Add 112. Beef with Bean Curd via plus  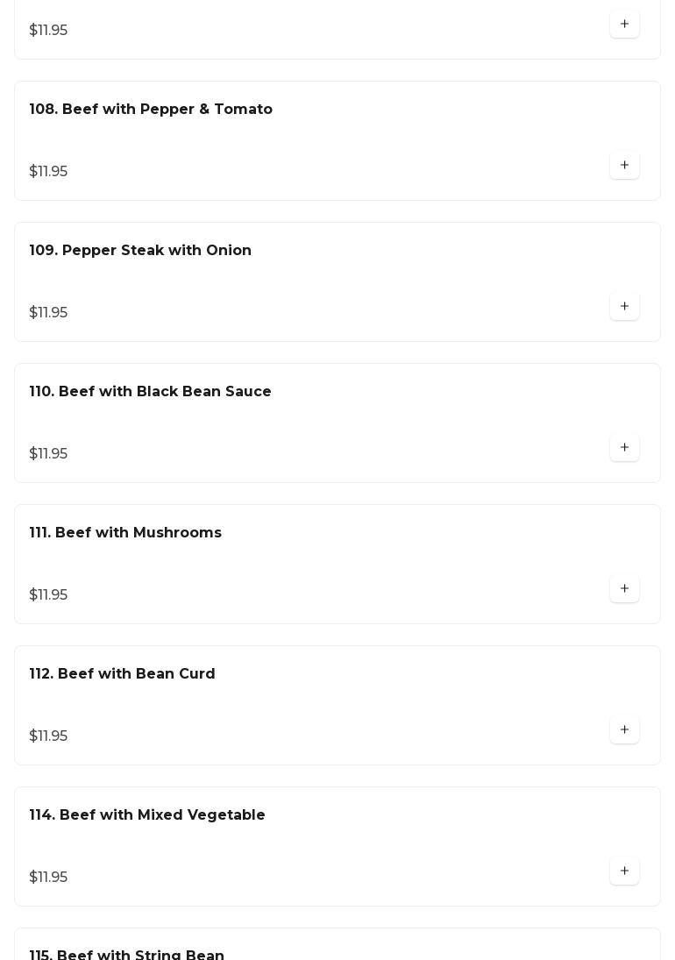pyautogui.click(x=624, y=730)
